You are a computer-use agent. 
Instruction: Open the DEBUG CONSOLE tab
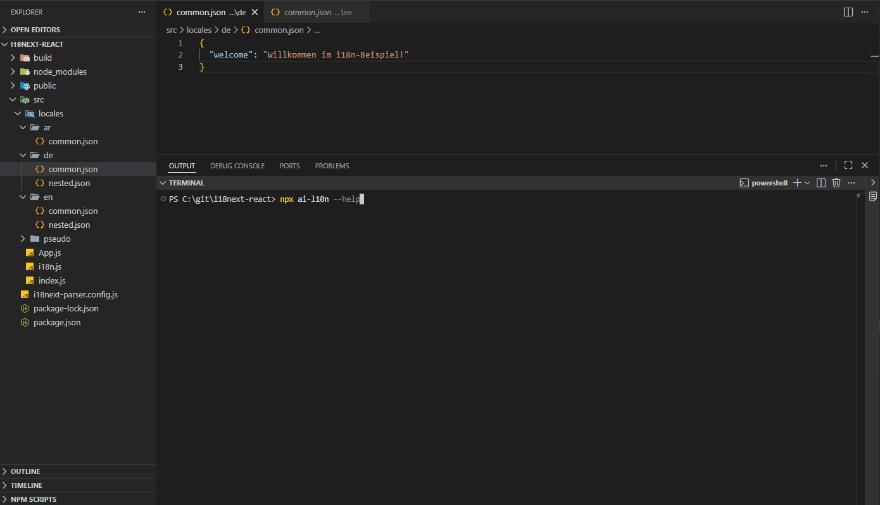(x=237, y=166)
